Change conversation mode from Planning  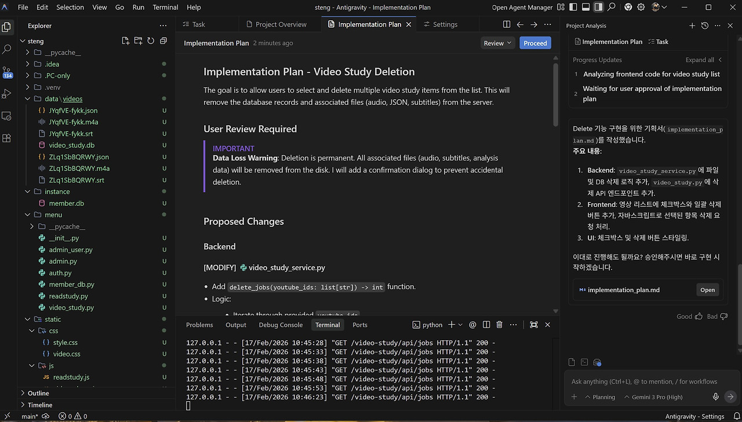coord(599,397)
